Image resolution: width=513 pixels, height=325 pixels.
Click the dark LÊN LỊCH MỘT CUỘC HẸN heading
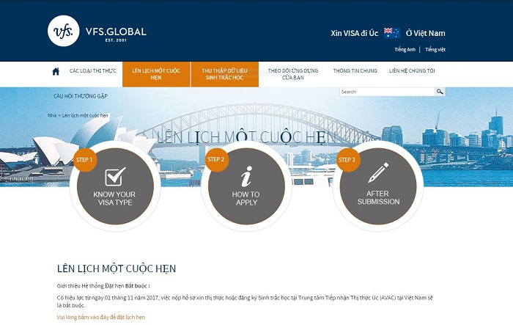pos(117,269)
